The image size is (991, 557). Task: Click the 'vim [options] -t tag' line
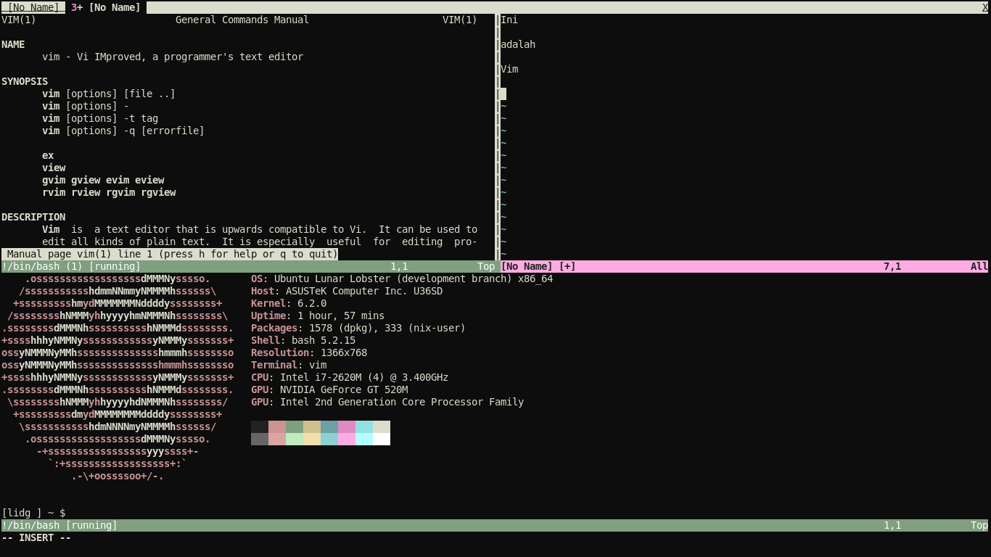click(x=100, y=118)
